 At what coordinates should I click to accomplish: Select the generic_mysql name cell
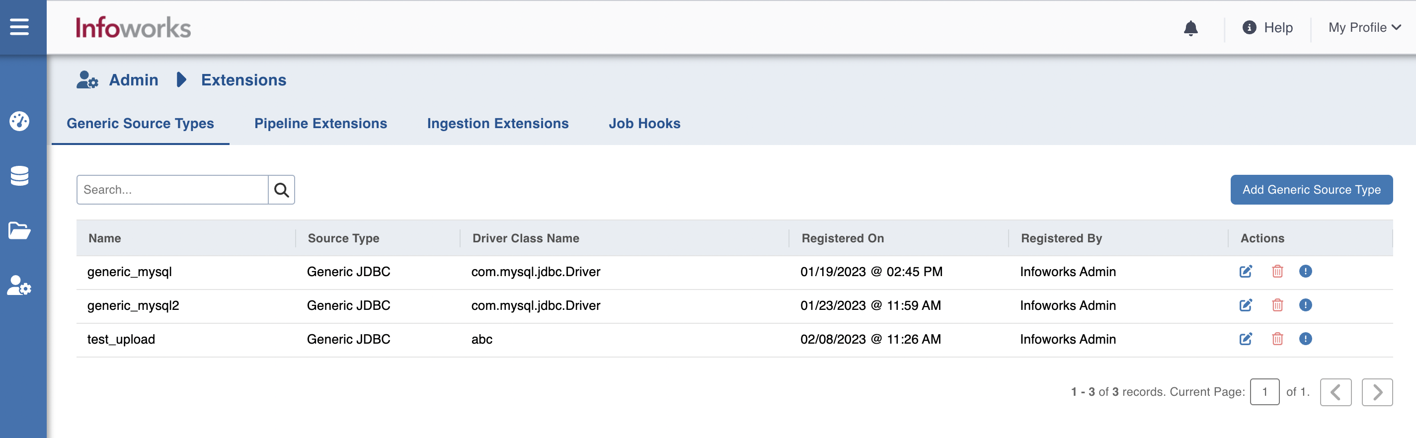[x=129, y=272]
